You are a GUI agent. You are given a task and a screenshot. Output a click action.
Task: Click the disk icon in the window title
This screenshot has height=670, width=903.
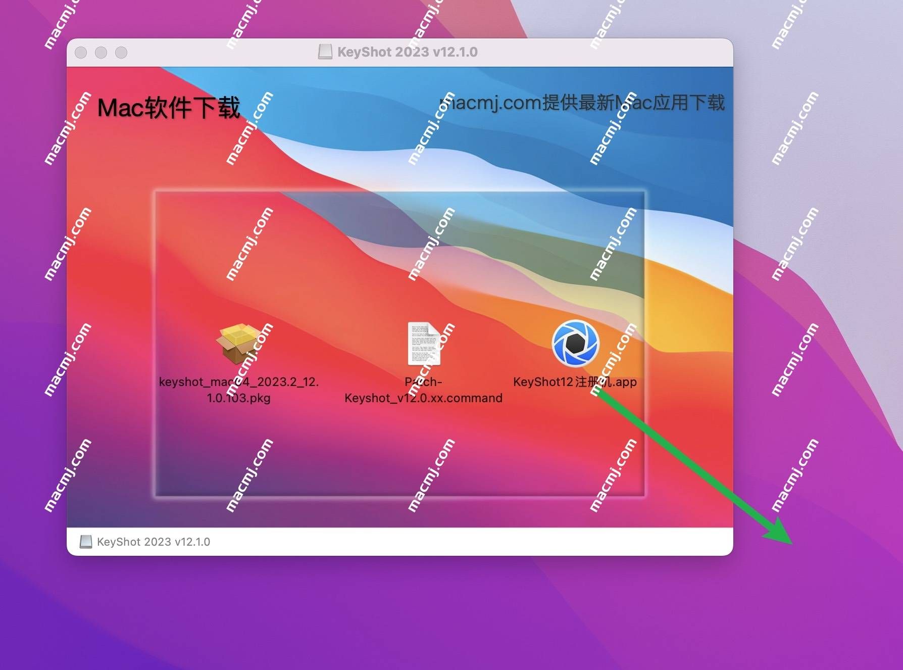click(x=325, y=52)
